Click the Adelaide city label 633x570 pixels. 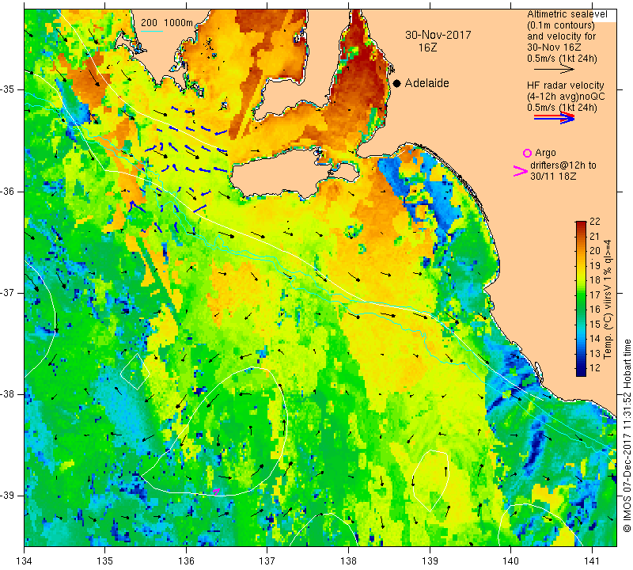click(x=426, y=83)
